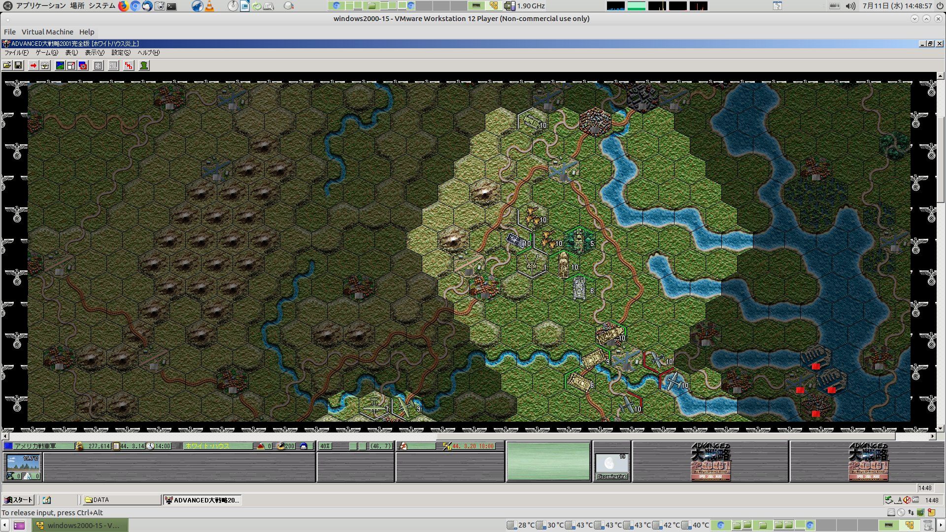Click the green minimap panel

(548, 462)
